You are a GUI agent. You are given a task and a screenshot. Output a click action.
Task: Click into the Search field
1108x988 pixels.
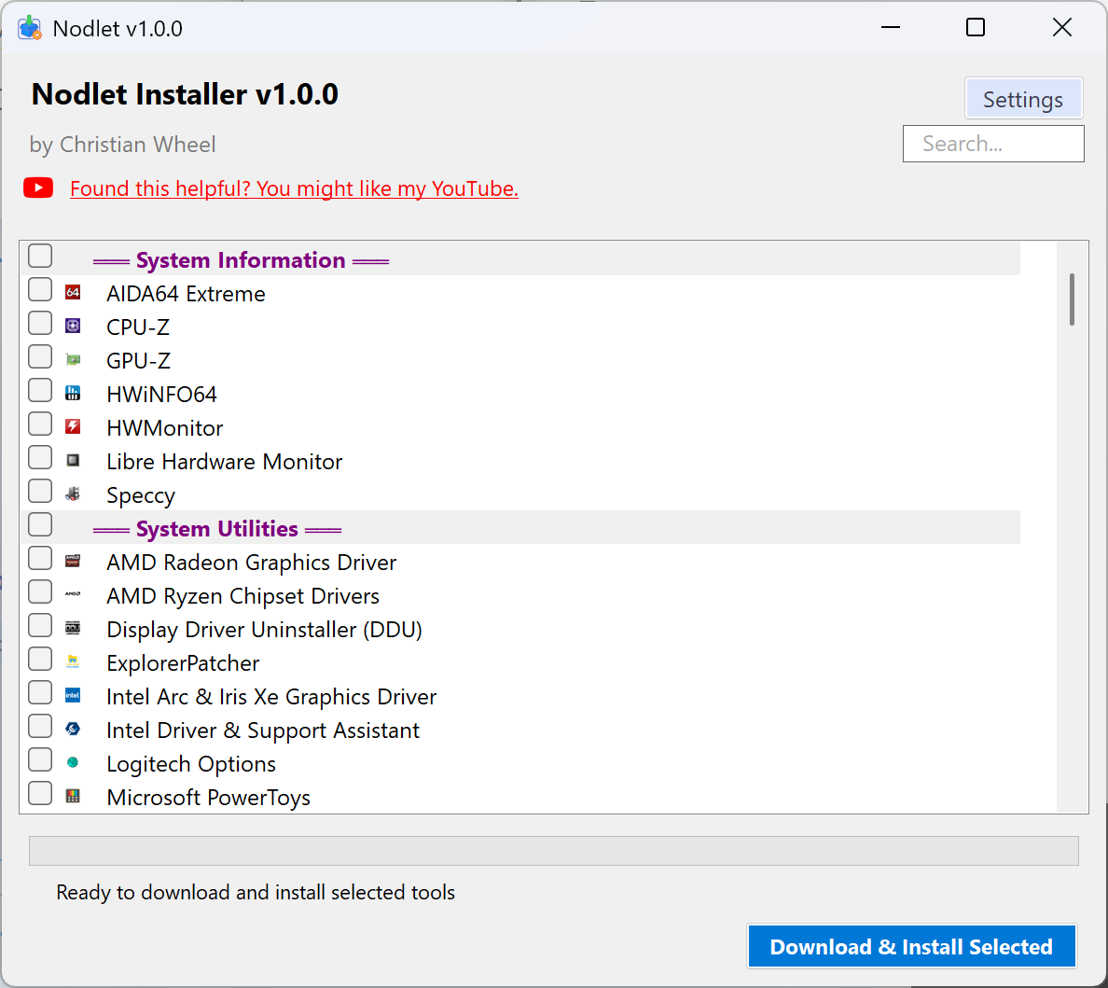click(993, 144)
